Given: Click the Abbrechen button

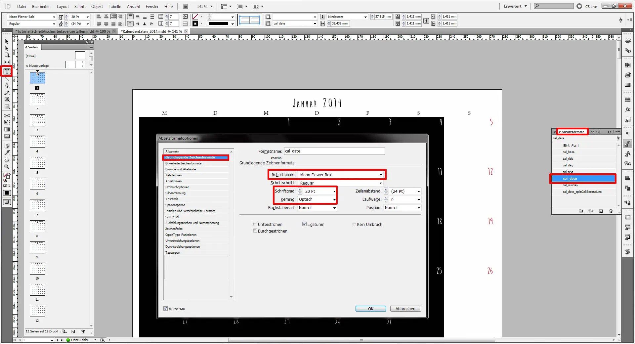Looking at the screenshot, I should [405, 309].
